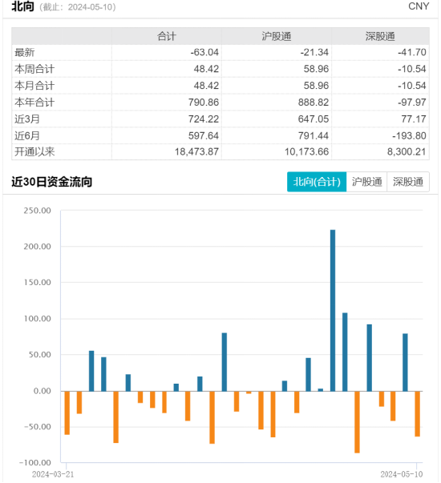Click the 8,300.21 value cell
The height and width of the screenshot is (483, 441).
(x=407, y=152)
